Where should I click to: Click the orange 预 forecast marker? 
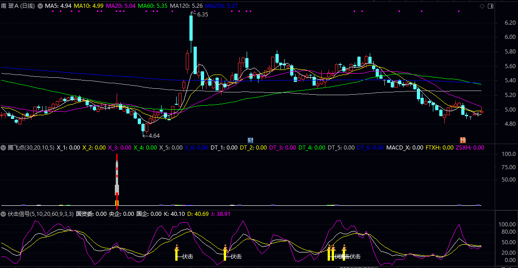[x=463, y=139]
